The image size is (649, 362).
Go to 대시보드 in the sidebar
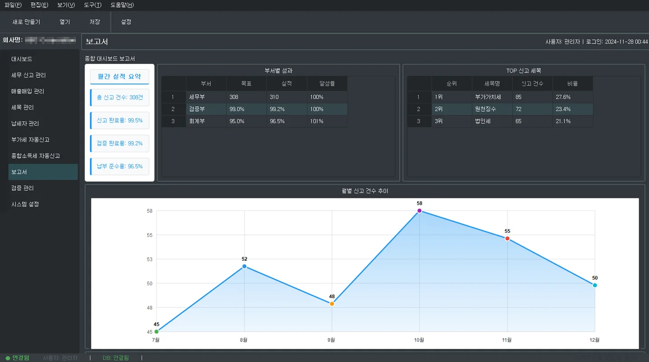(22, 59)
